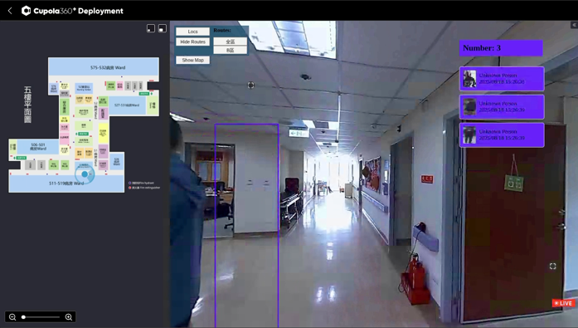The image size is (578, 328).
Task: Click the blue camera location dot on map
Action: pyautogui.click(x=85, y=174)
